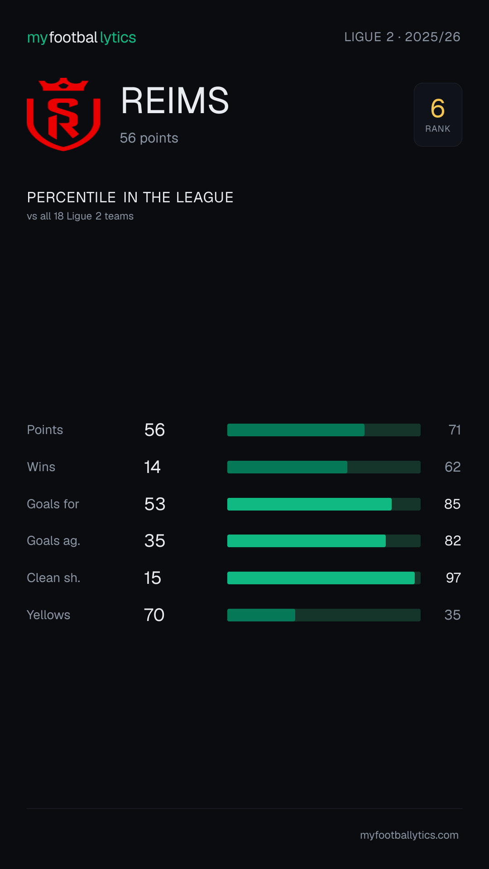Click the Clean sh. percentile number 97
The height and width of the screenshot is (869, 489).
[x=453, y=578]
